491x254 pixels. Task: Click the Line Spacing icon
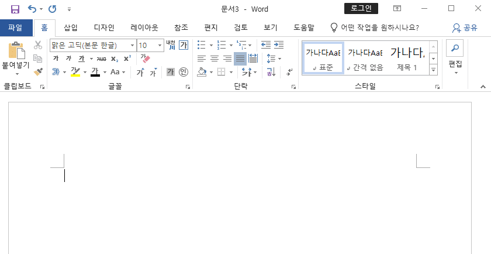point(271,59)
